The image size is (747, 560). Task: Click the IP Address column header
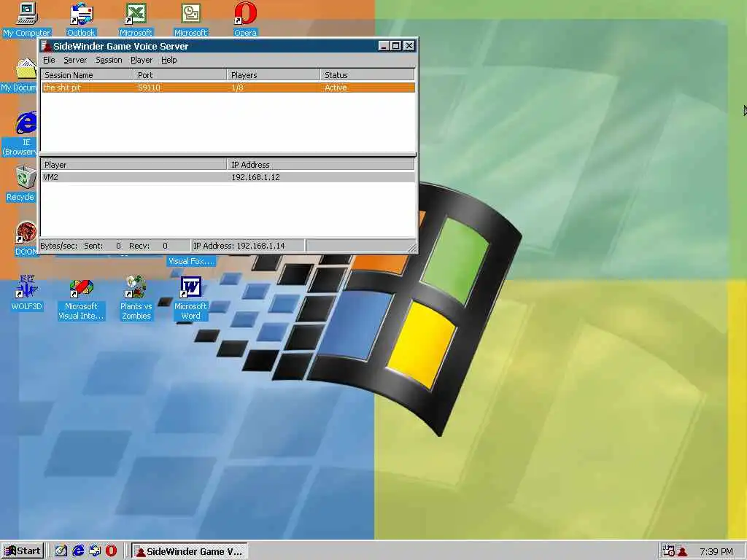pos(321,165)
